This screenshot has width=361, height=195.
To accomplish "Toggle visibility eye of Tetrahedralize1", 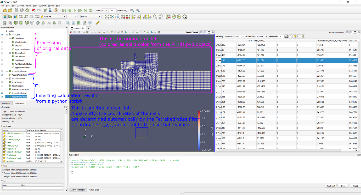I will pyautogui.click(x=2, y=86).
